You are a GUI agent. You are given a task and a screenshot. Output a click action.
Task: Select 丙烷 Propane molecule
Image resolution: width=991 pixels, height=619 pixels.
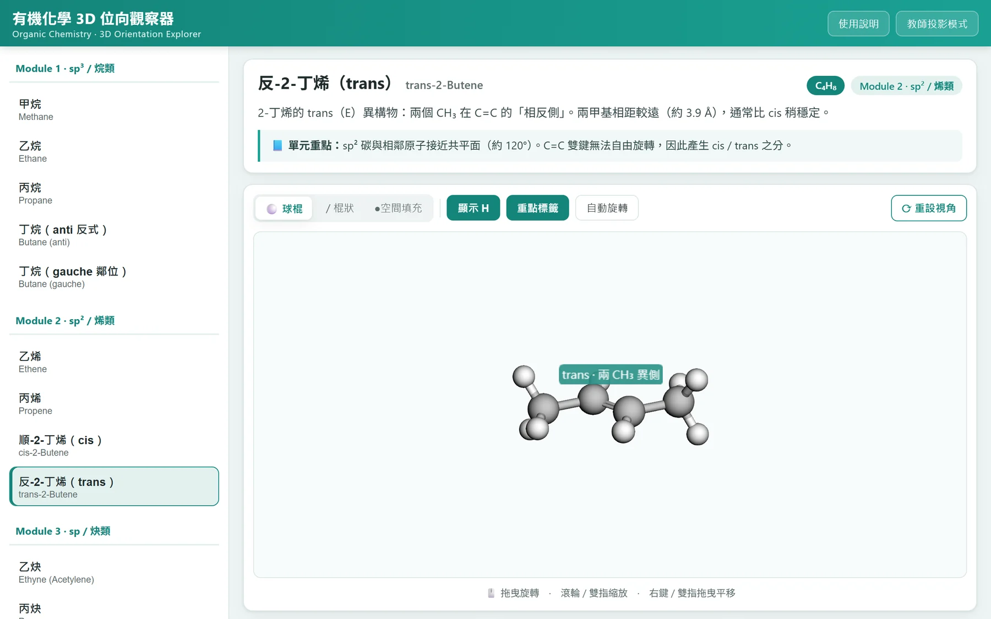click(x=114, y=193)
